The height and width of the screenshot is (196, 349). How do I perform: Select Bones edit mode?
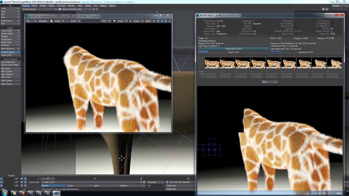click(x=80, y=186)
